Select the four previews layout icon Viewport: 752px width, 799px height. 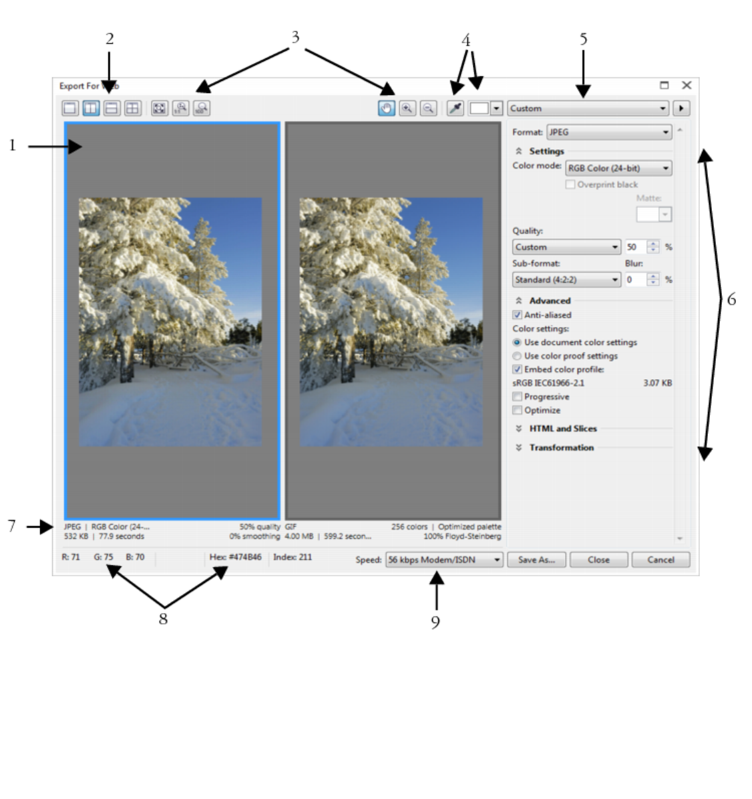[133, 108]
